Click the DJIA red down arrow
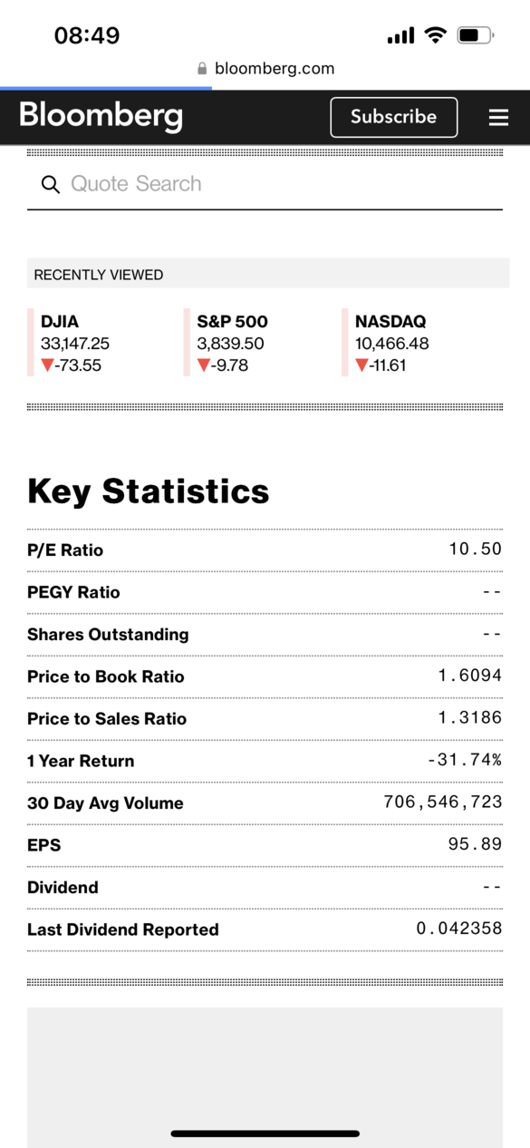 coord(47,365)
